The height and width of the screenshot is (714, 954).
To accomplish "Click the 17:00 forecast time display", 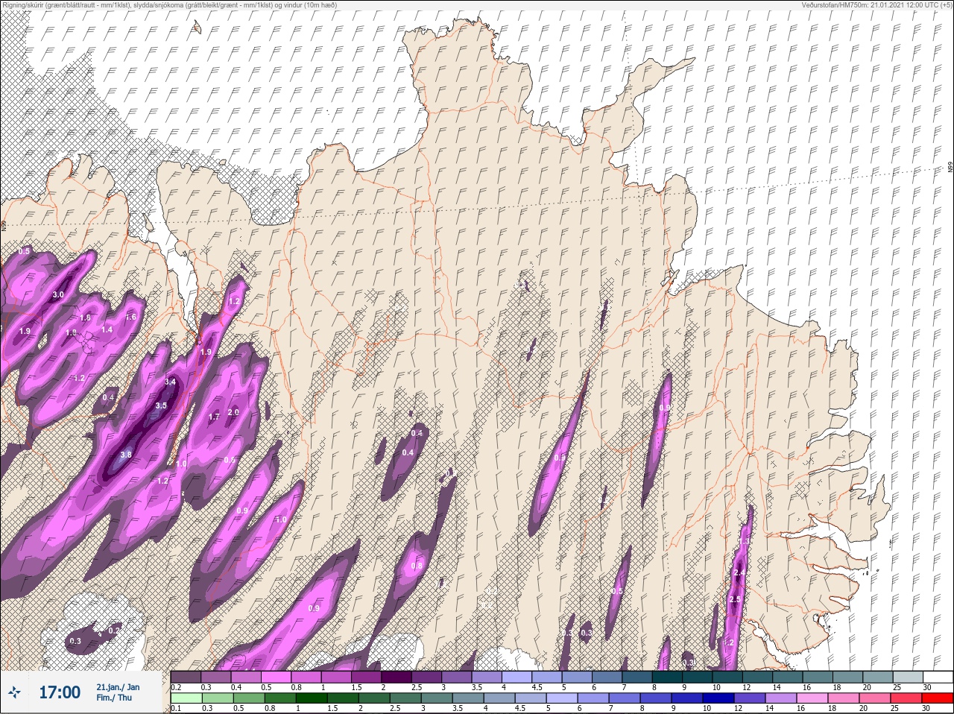I will (x=60, y=692).
